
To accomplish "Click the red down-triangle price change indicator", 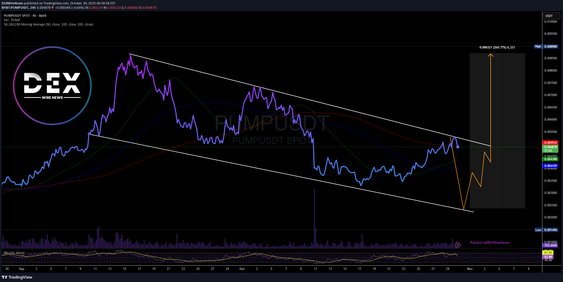I will (53, 8).
